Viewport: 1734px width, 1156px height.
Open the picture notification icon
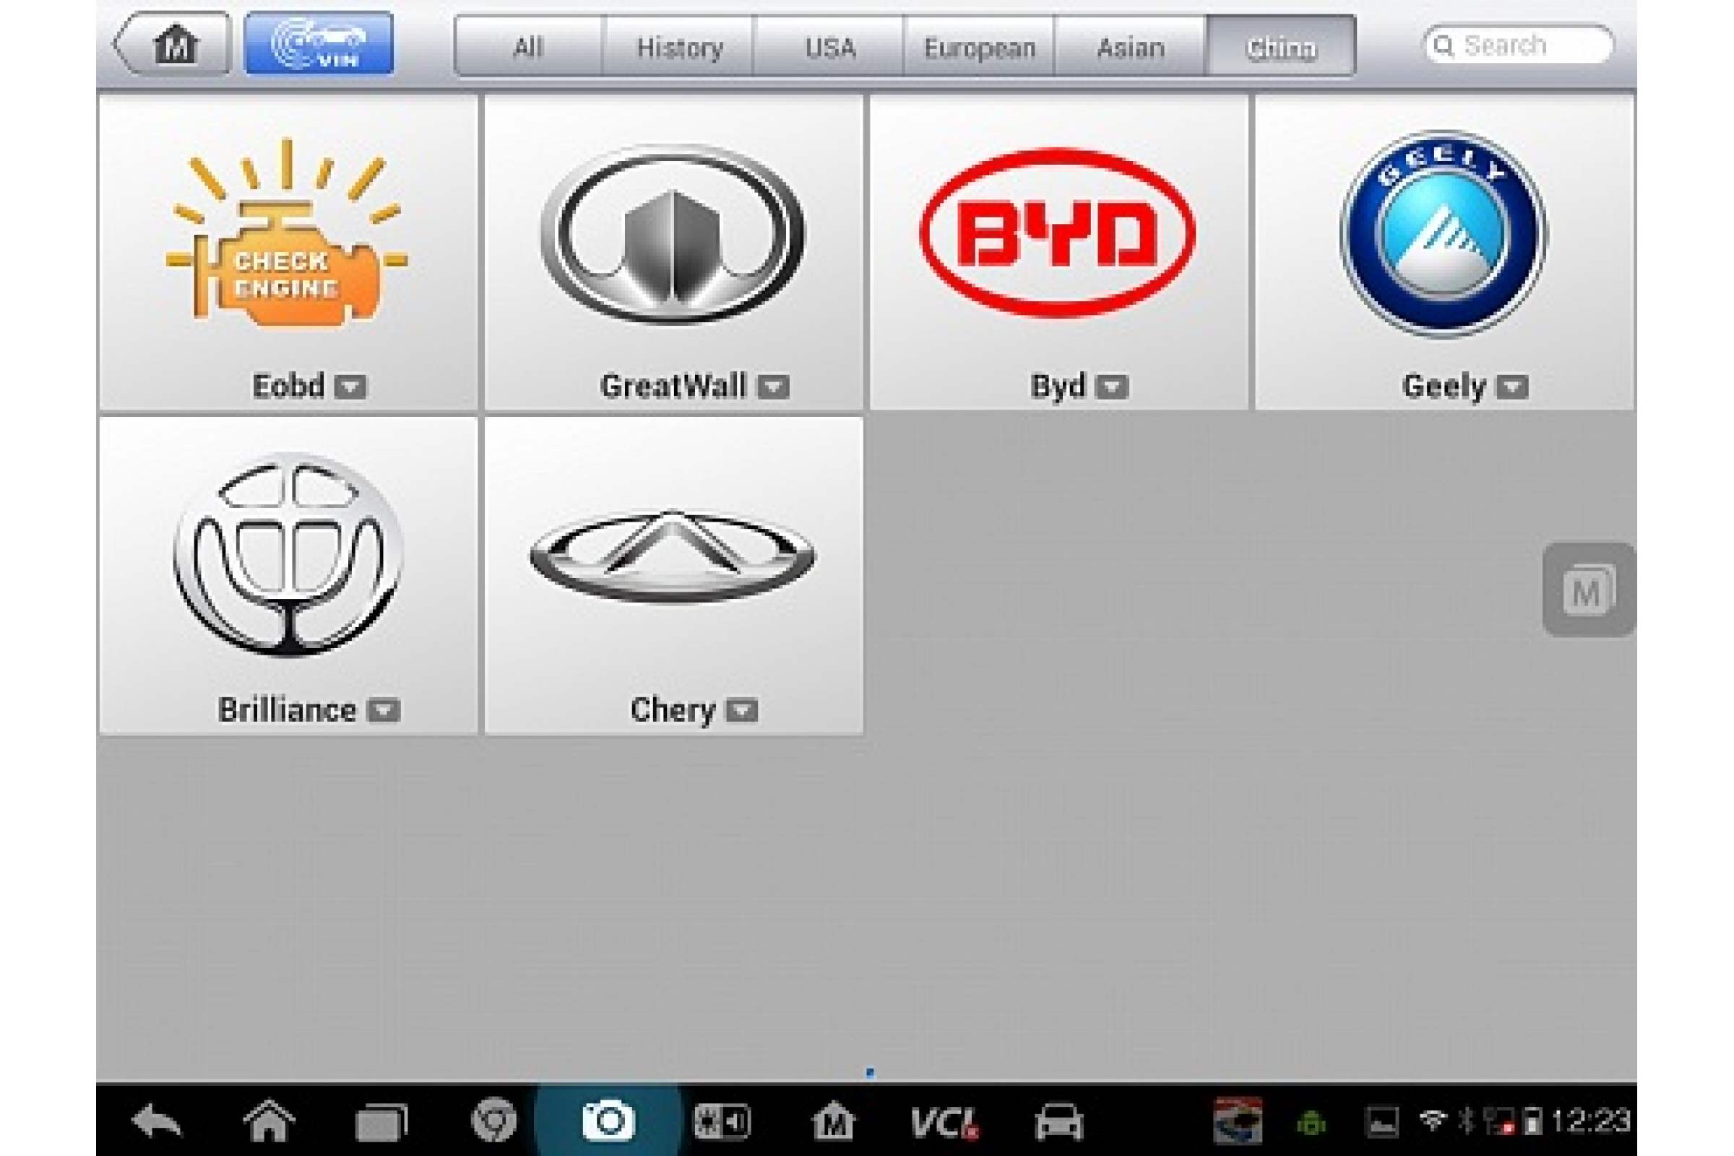click(1381, 1121)
